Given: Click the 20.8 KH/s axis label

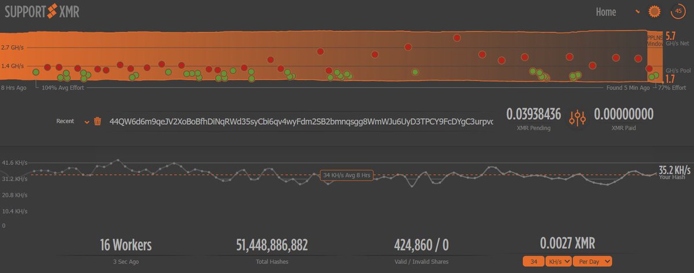Looking at the screenshot, I should coord(14,195).
